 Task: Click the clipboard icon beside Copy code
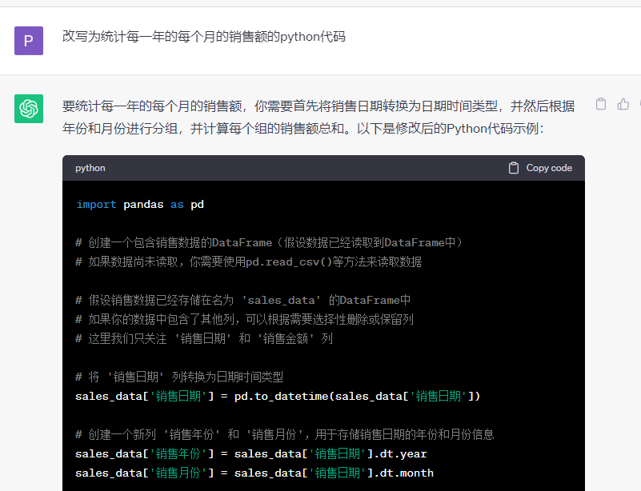(512, 167)
